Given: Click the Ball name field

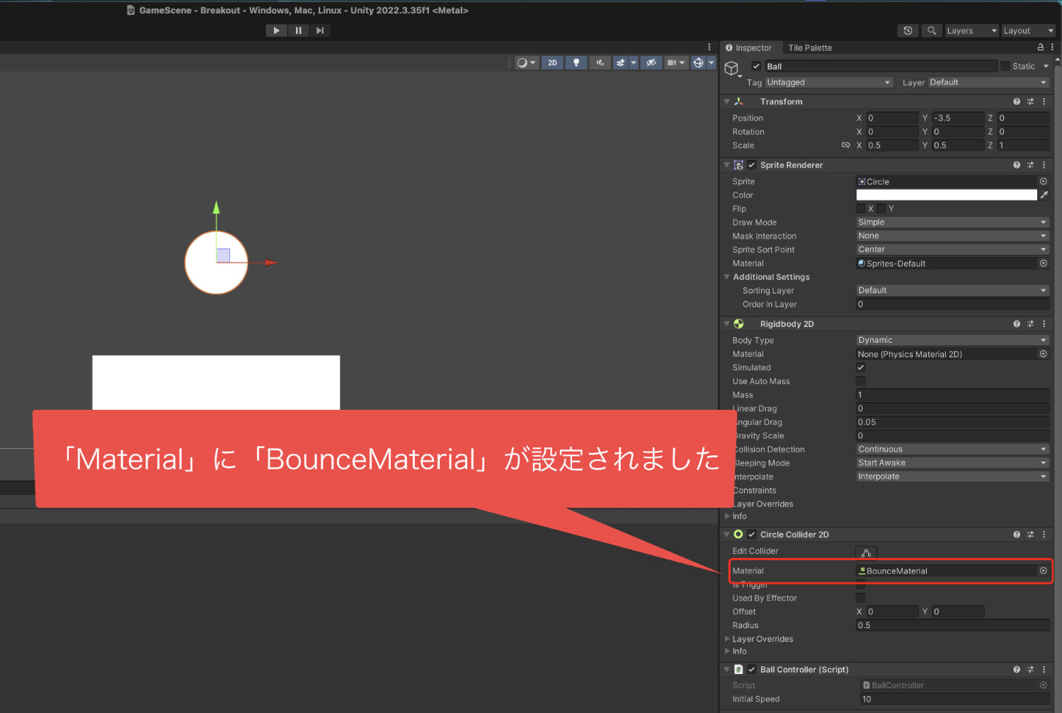Looking at the screenshot, I should [x=881, y=67].
